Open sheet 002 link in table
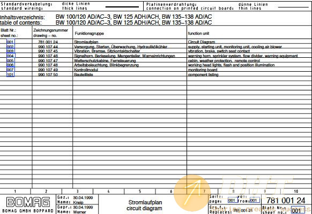This screenshot has height=214, width=312. click(x=11, y=47)
